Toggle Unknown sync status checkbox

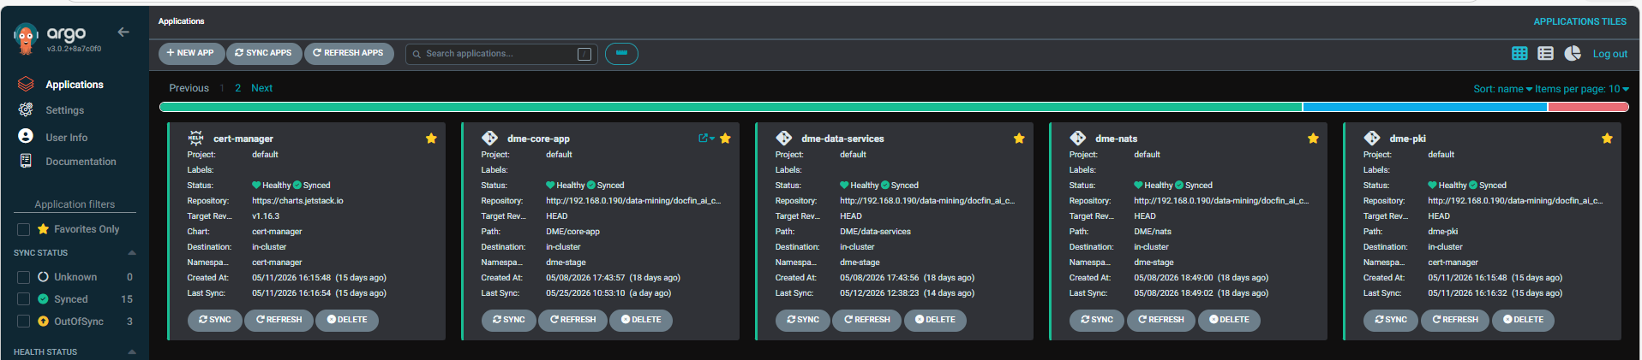(x=24, y=277)
